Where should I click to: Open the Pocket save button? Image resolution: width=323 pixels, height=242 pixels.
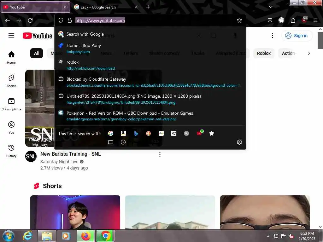pyautogui.click(x=270, y=20)
